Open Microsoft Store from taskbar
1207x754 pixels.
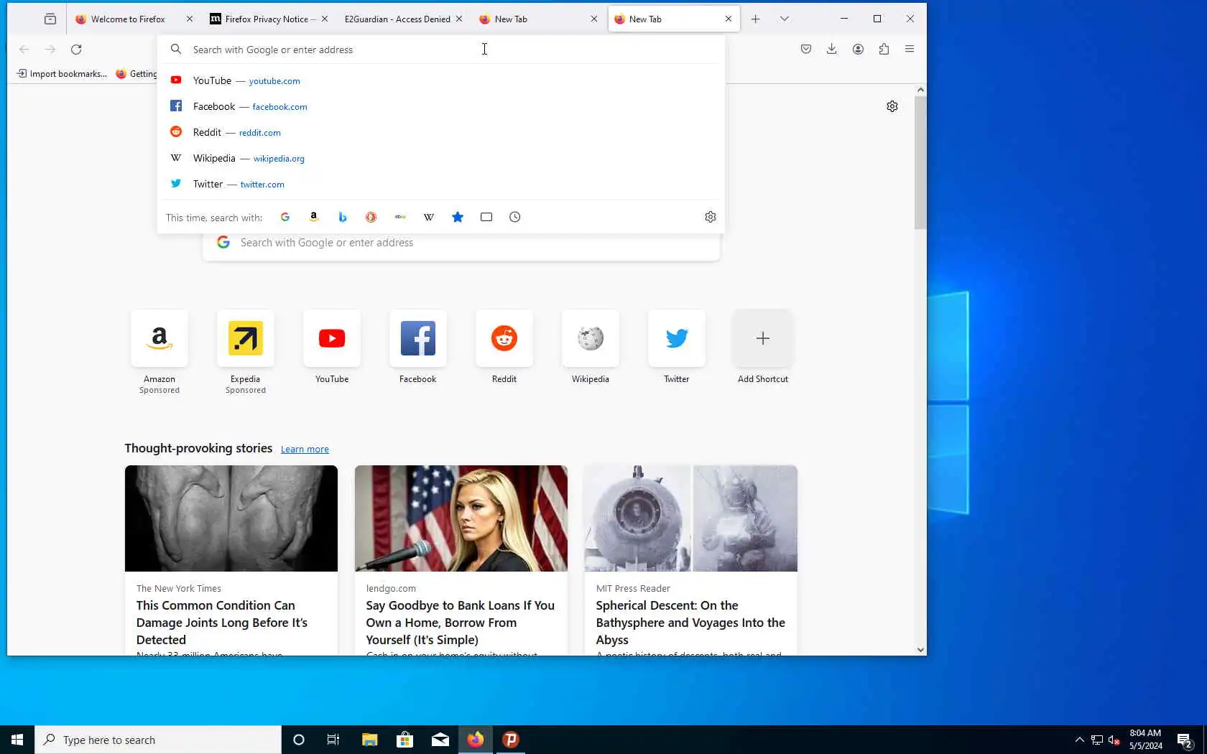pyautogui.click(x=404, y=740)
